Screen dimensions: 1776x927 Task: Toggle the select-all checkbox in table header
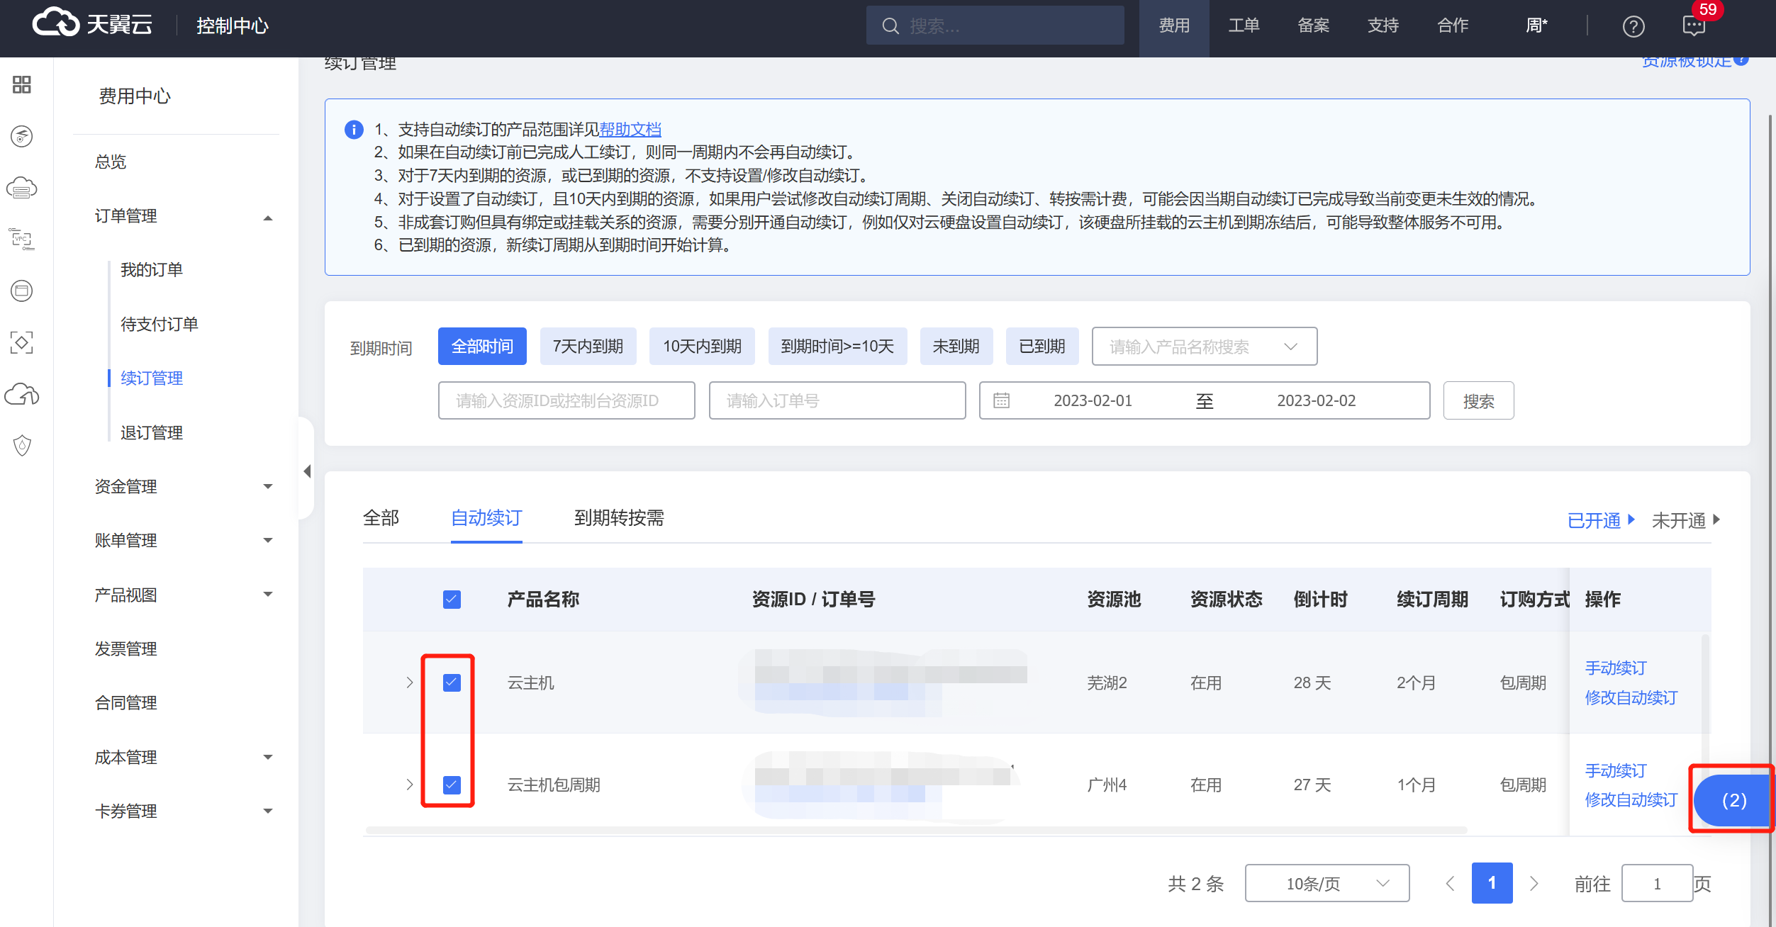(x=452, y=600)
